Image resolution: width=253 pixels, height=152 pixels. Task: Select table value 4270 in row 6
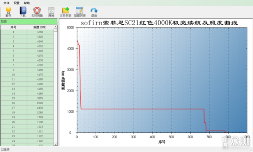coord(40,55)
